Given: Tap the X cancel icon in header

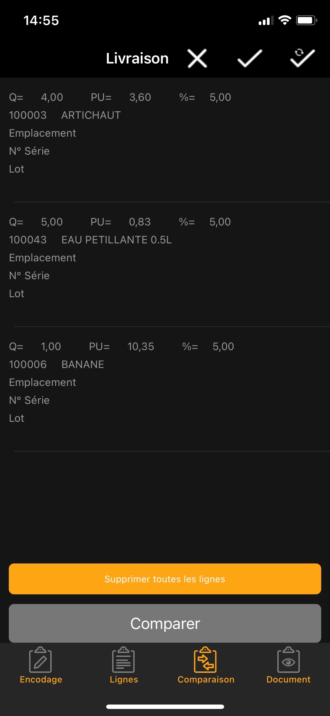Looking at the screenshot, I should click(x=197, y=58).
